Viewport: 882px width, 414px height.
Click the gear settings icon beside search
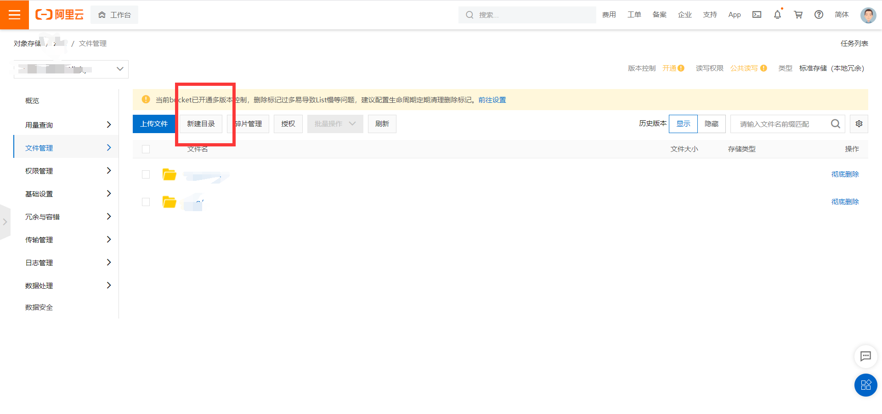859,123
